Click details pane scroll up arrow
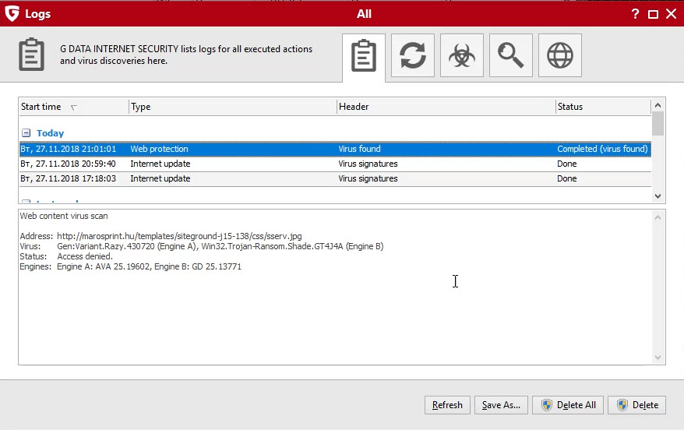The height and width of the screenshot is (430, 684). tap(658, 217)
